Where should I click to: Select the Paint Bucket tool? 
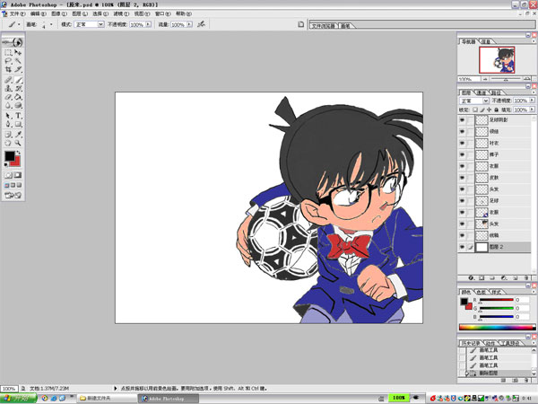18,97
